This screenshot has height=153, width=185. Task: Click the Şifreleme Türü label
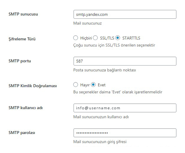[22, 39]
